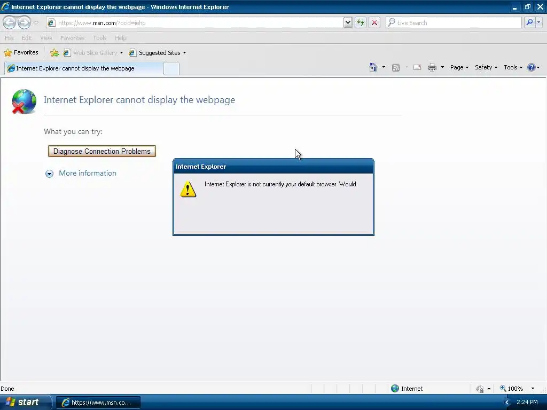
Task: Click the search magnifier button
Action: pos(529,22)
